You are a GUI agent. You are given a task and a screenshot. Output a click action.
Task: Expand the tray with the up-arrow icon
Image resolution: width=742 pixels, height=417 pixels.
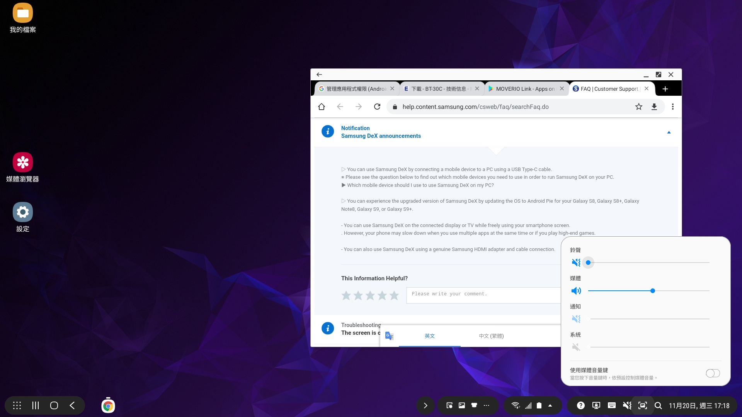point(550,405)
